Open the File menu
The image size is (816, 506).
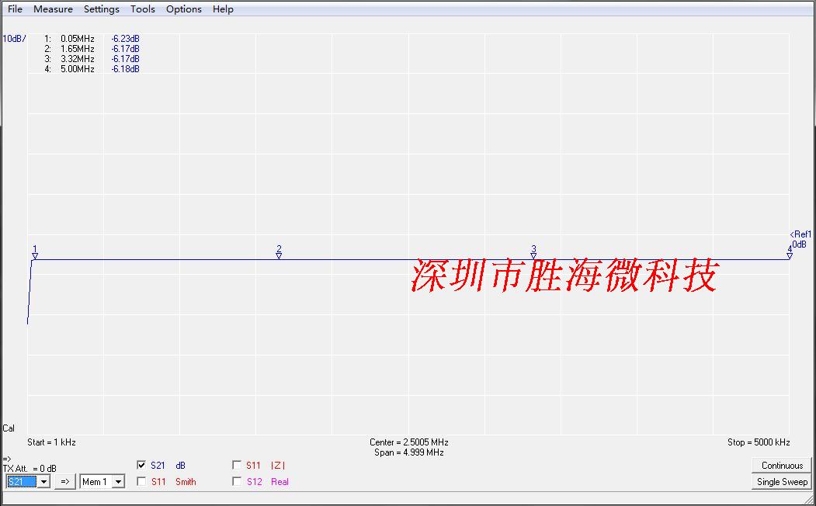(x=15, y=9)
